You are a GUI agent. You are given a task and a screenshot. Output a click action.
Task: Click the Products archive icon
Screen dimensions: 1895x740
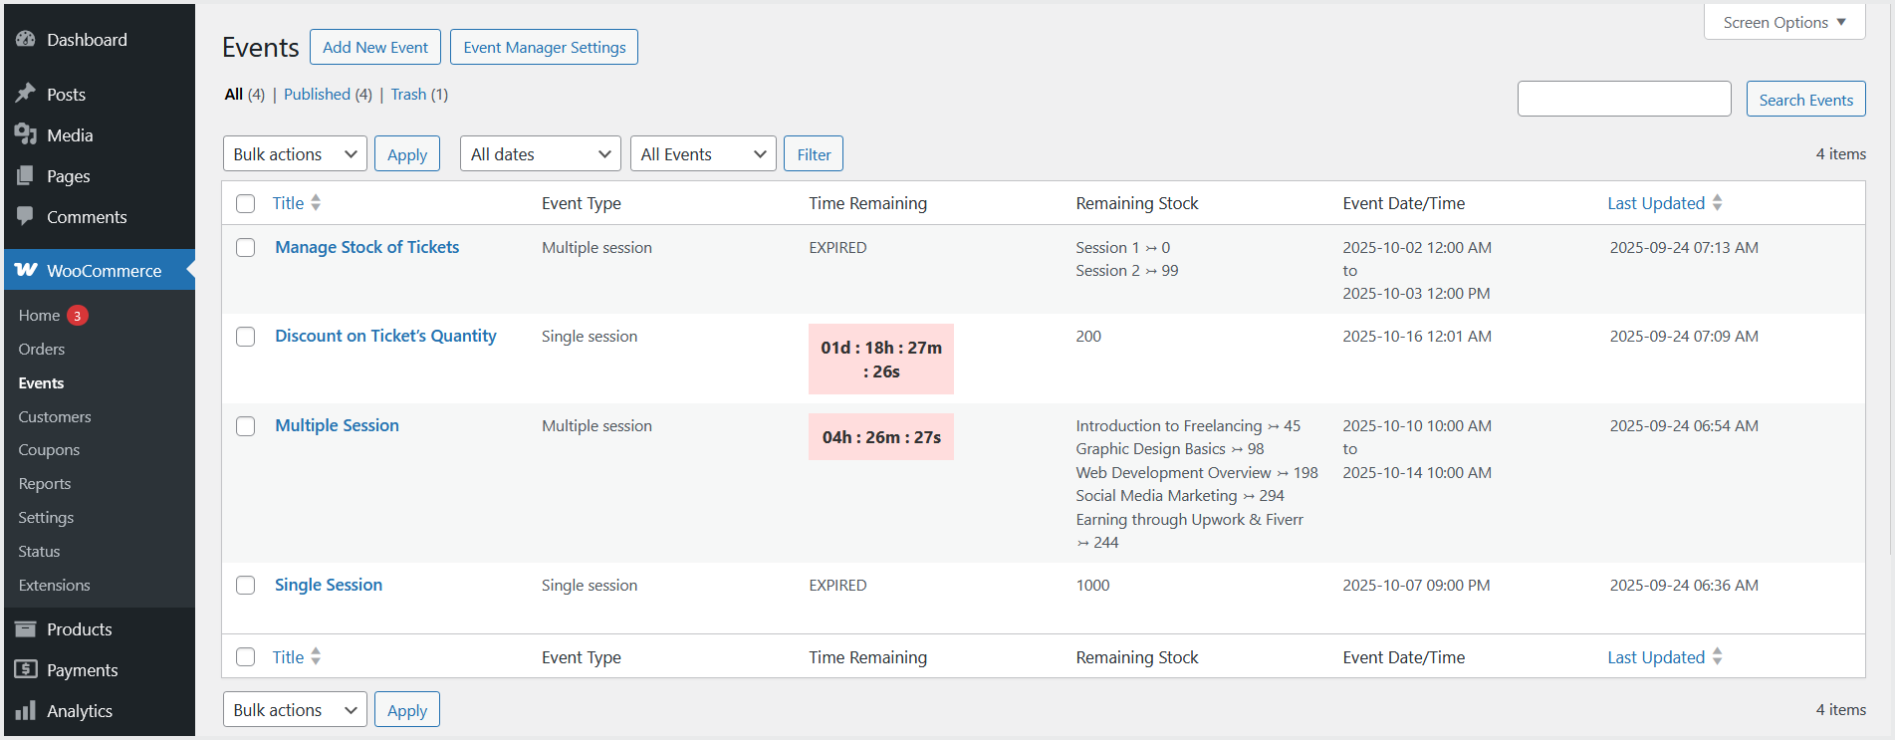coord(26,628)
